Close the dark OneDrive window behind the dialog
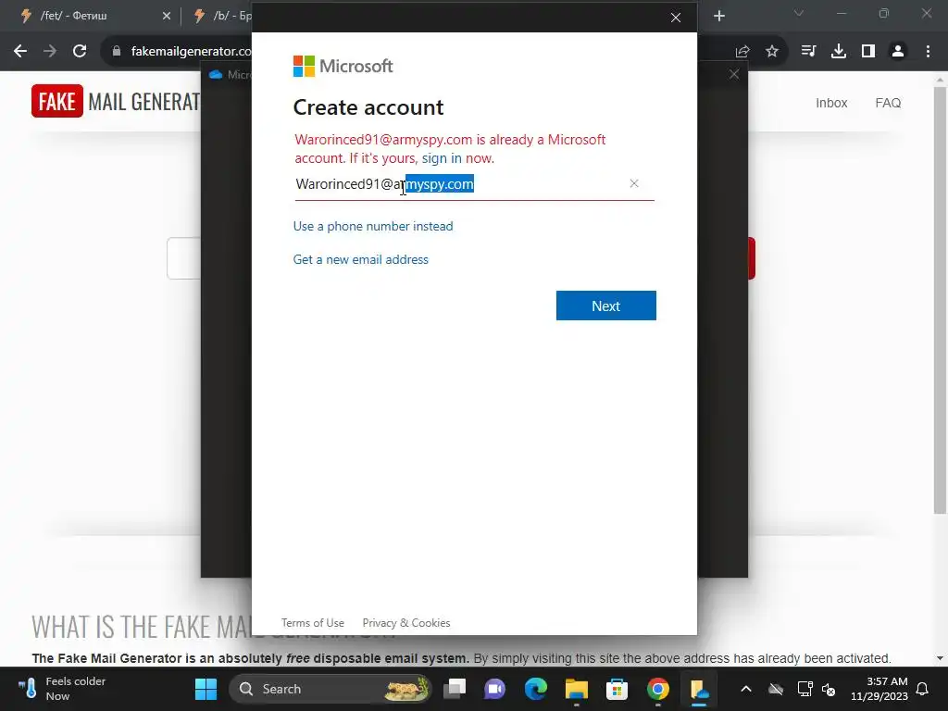Image resolution: width=948 pixels, height=711 pixels. 734,74
